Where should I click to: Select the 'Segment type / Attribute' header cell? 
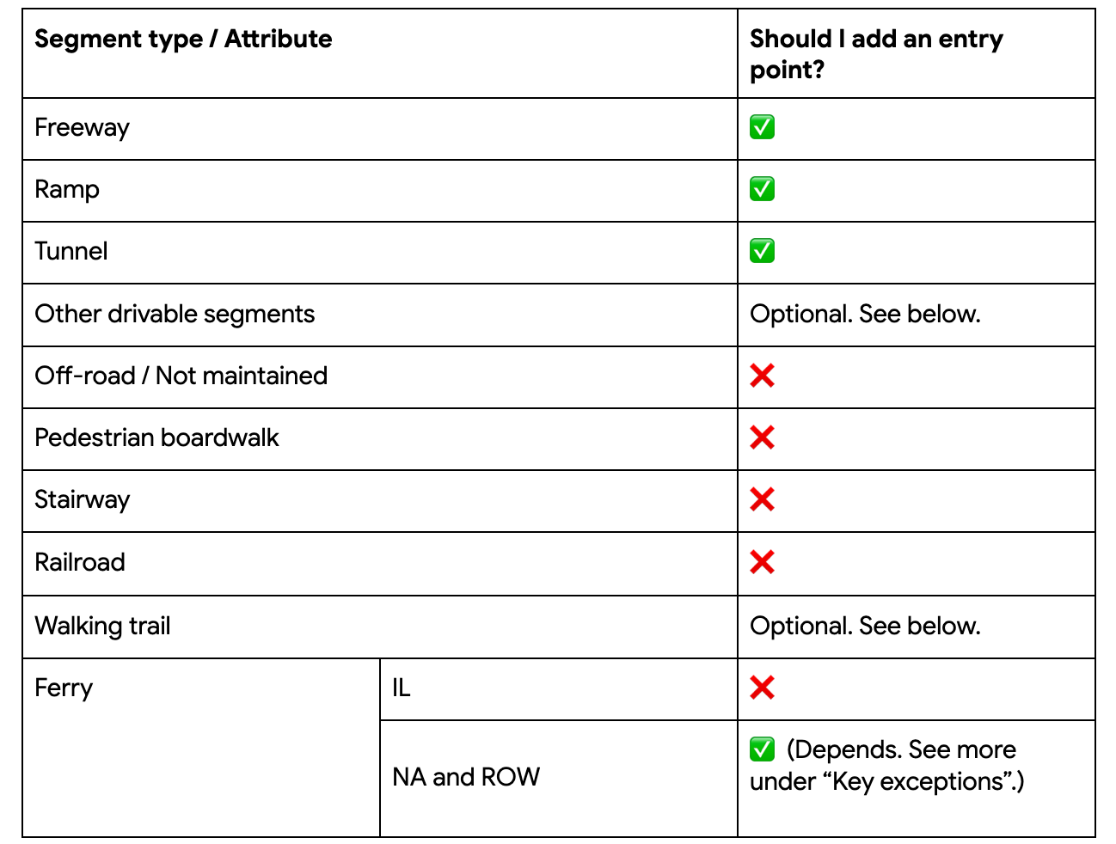tap(380, 53)
